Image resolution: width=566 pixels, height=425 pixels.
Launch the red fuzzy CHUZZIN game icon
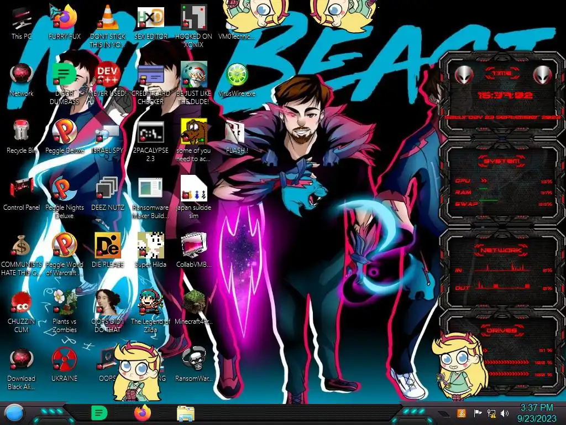tap(22, 312)
